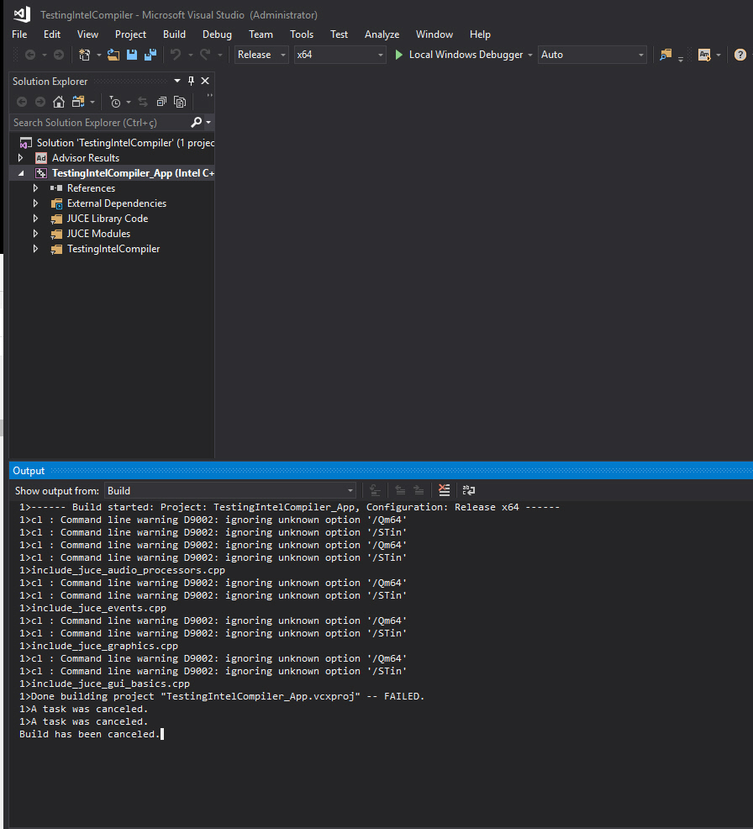Click the Solution Explorer search magnifier icon

[196, 122]
